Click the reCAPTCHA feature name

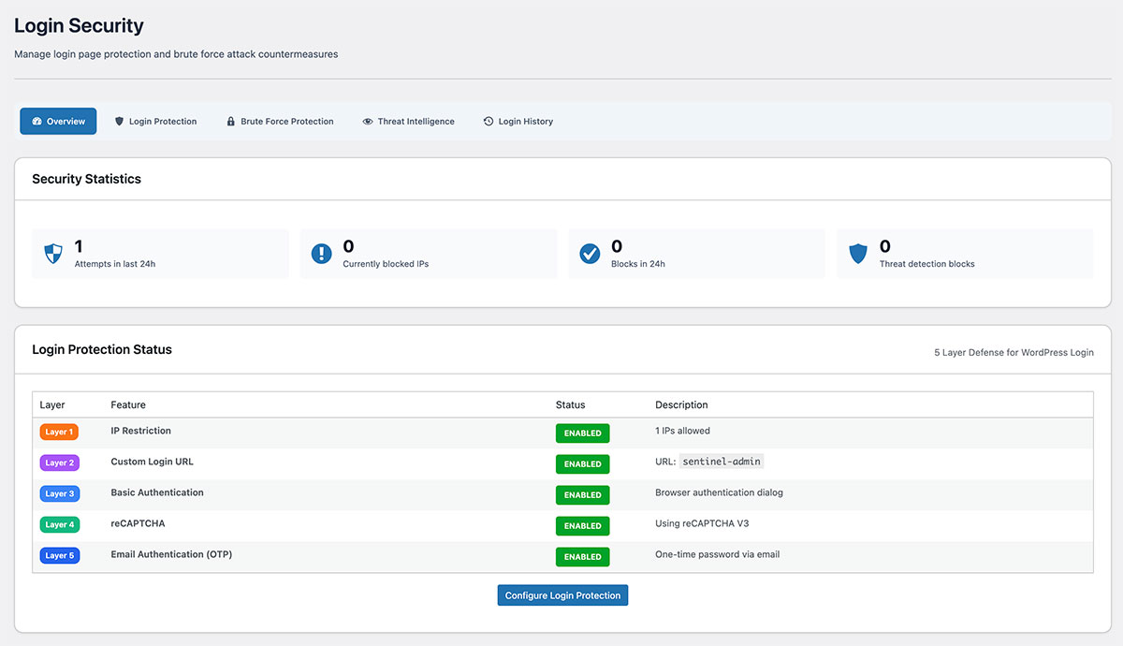[x=138, y=523]
